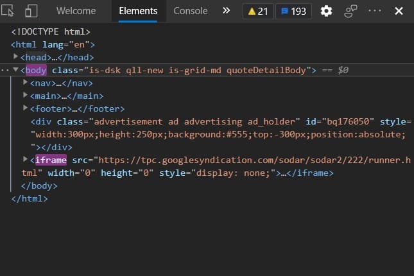Expand the head element node

tap(16, 57)
